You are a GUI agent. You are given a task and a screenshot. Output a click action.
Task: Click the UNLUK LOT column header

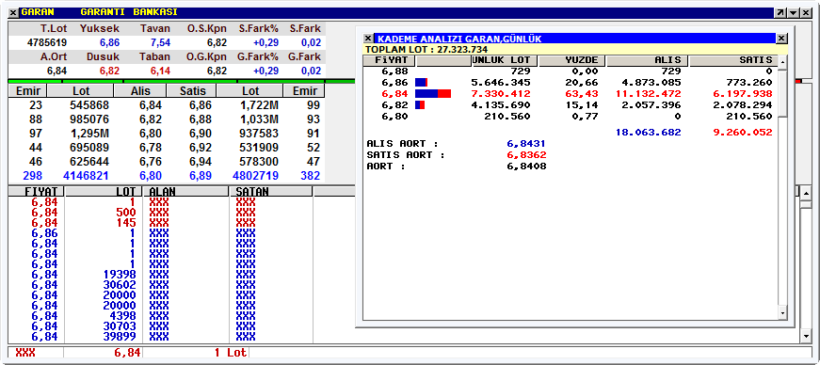[504, 60]
